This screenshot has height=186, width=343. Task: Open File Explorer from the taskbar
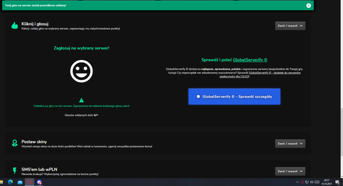[1, 182]
